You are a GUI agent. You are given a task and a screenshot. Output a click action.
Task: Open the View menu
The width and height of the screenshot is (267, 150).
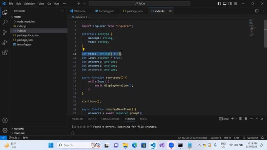click(x=41, y=4)
